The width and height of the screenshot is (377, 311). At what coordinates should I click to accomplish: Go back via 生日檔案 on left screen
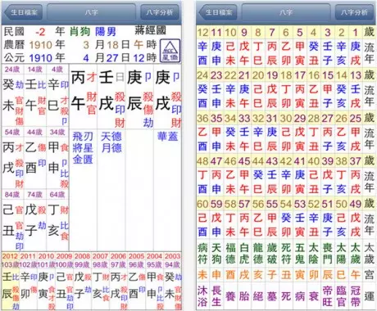coord(23,12)
